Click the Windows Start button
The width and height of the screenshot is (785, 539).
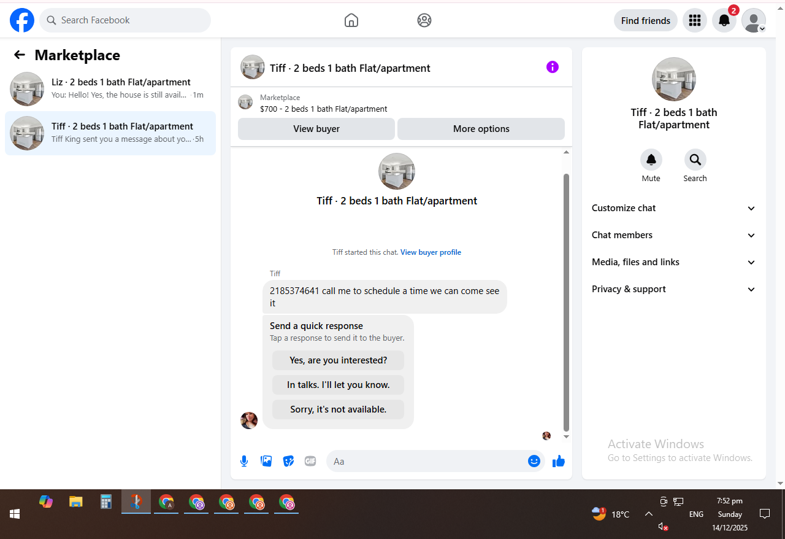(15, 514)
